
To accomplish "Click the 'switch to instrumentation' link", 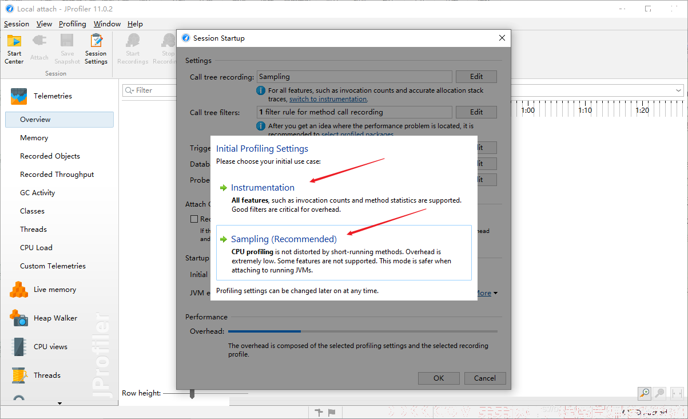I will click(328, 99).
